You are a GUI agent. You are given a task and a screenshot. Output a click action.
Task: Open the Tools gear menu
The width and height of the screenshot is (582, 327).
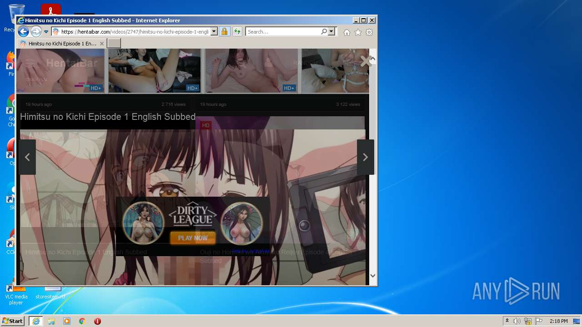pyautogui.click(x=369, y=32)
